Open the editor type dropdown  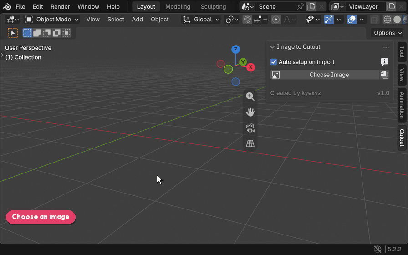[12, 20]
